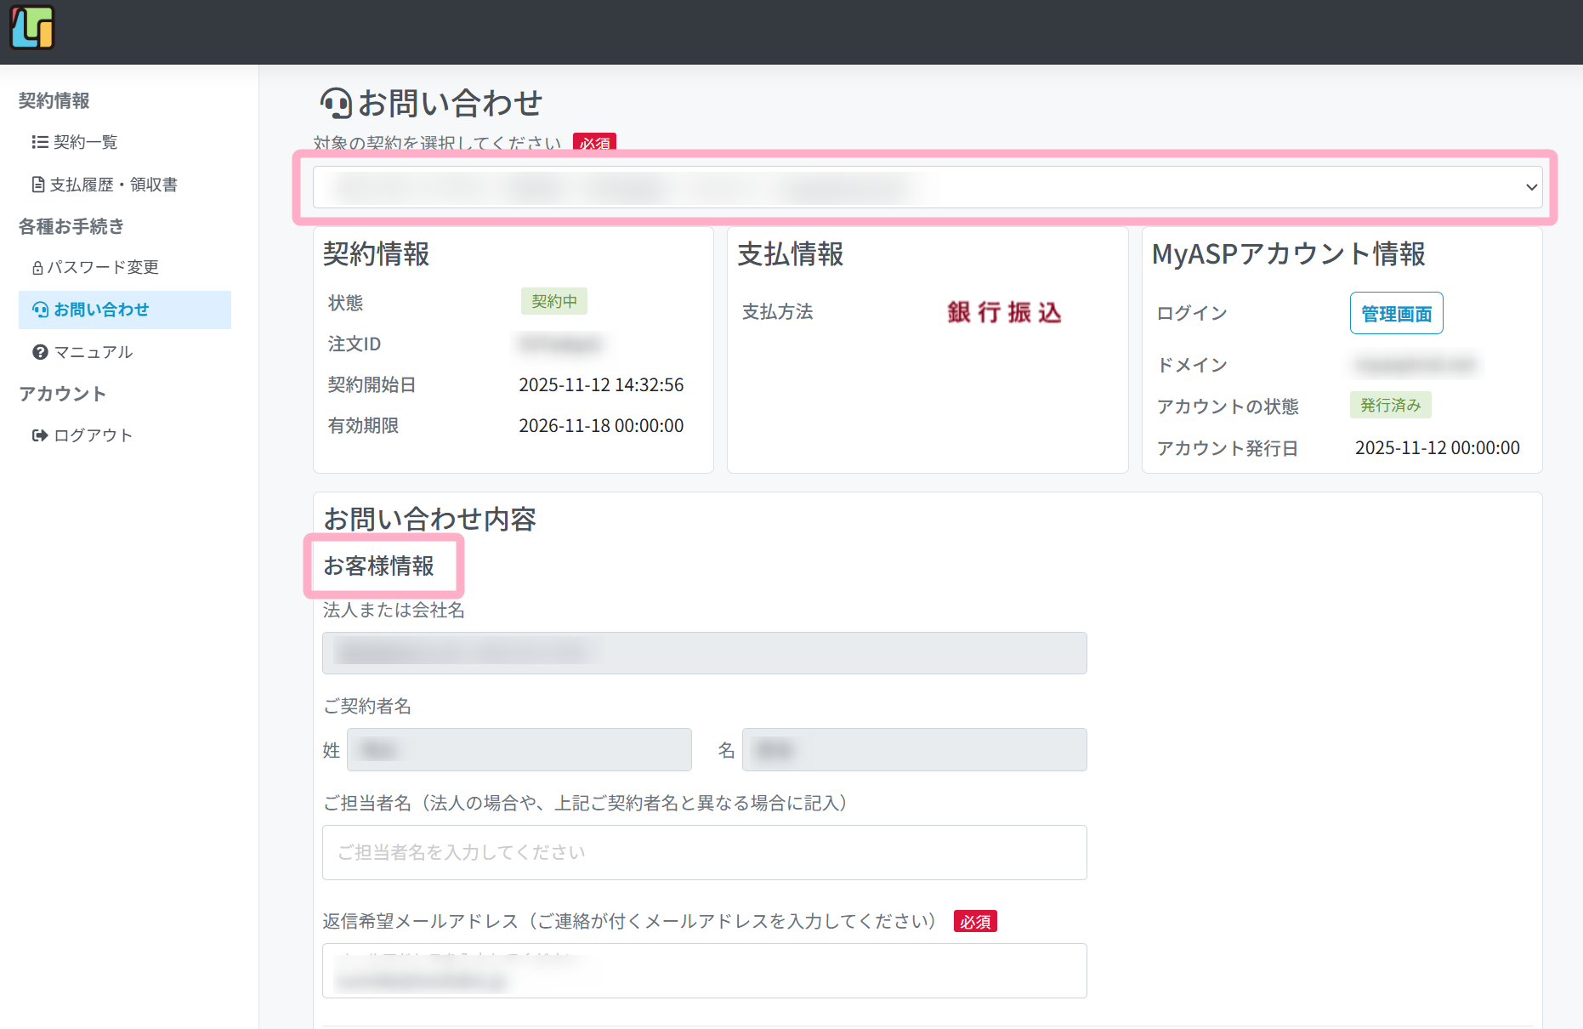
Task: Click the headset icon beside お問い合わせ in sidebar
Action: pos(40,310)
